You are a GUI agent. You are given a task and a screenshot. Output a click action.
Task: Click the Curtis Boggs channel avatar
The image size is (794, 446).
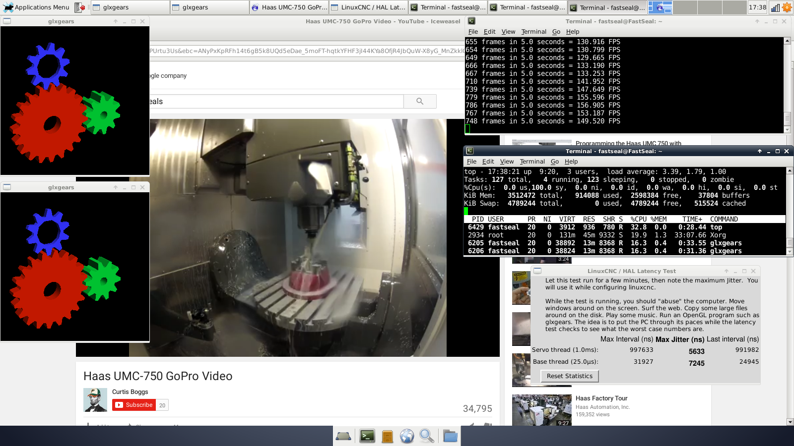tap(95, 400)
